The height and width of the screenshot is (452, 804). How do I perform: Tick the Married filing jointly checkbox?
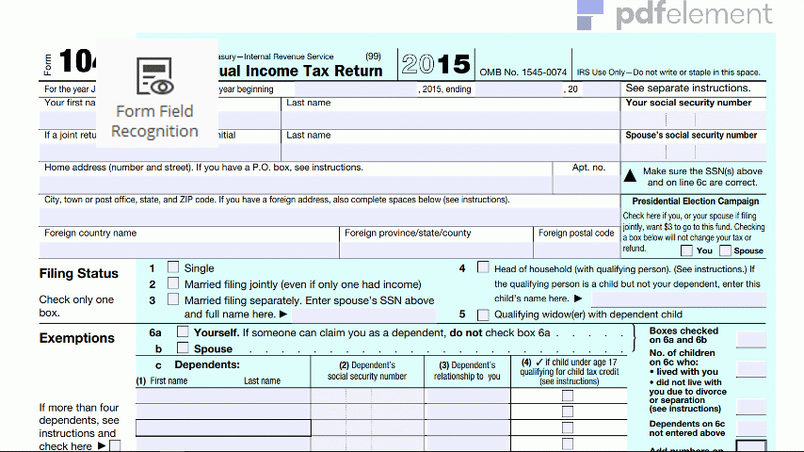pyautogui.click(x=173, y=283)
